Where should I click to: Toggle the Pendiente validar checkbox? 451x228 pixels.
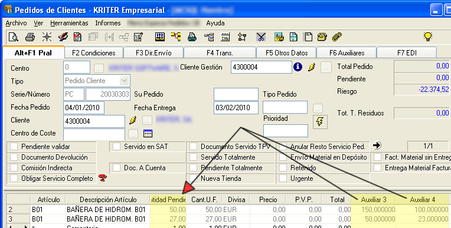click(14, 147)
